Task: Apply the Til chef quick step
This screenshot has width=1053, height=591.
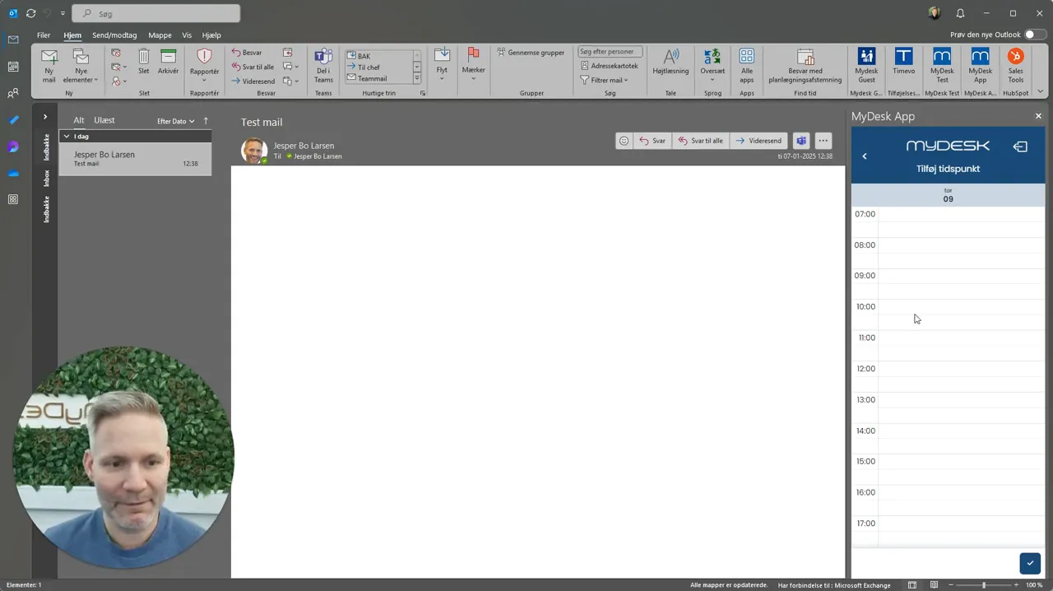Action: [x=378, y=67]
